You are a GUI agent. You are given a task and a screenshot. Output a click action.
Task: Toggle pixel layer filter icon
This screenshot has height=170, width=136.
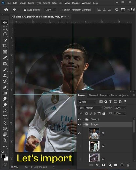(101, 102)
